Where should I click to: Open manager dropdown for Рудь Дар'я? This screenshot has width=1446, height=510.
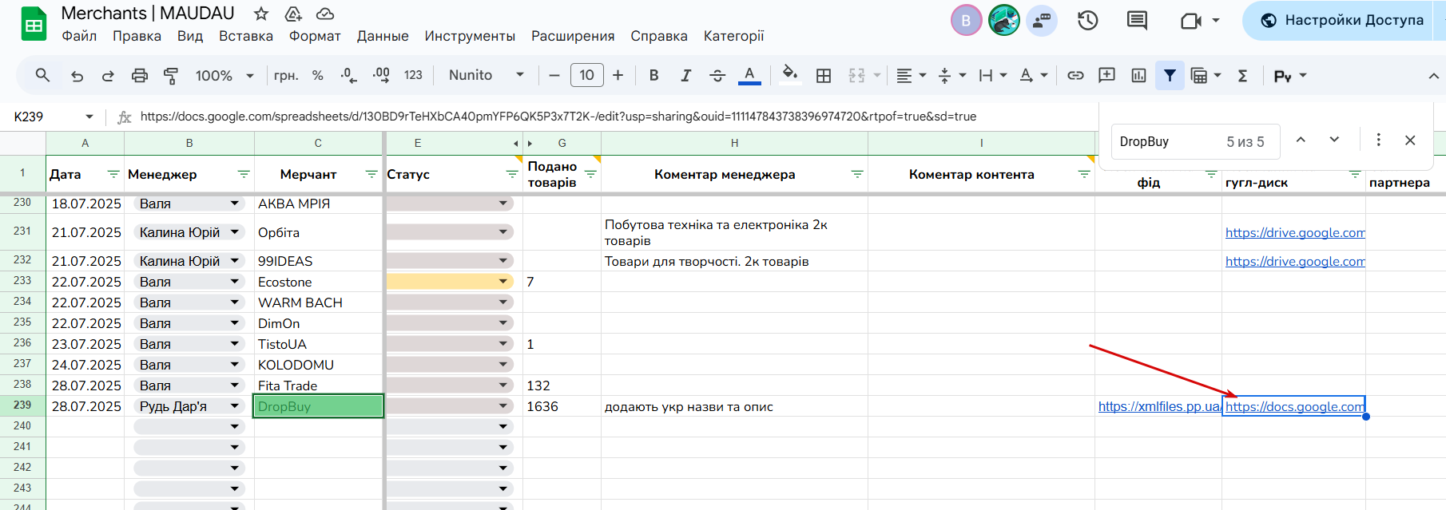tap(235, 406)
